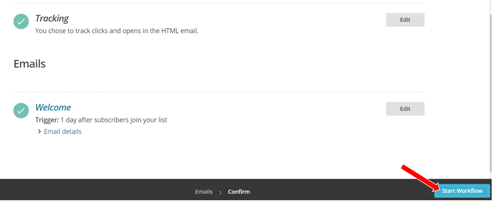Image resolution: width=496 pixels, height=205 pixels.
Task: Click the chevron icon before Email details
Action: 39,131
